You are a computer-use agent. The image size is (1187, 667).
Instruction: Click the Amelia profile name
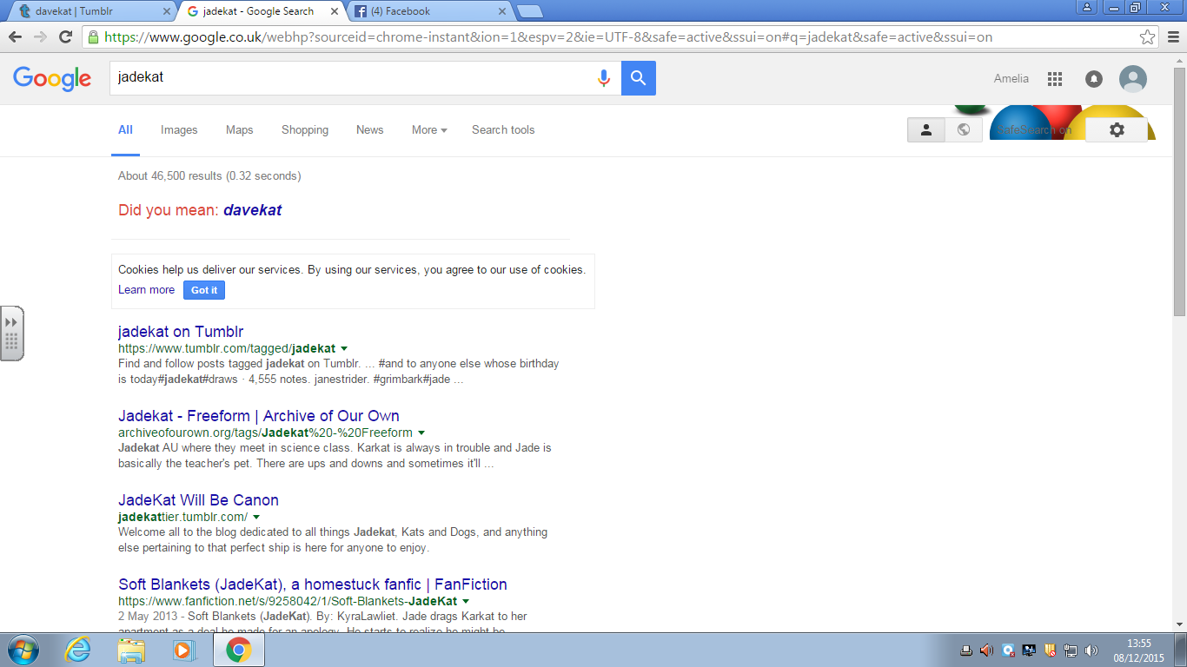click(1011, 79)
